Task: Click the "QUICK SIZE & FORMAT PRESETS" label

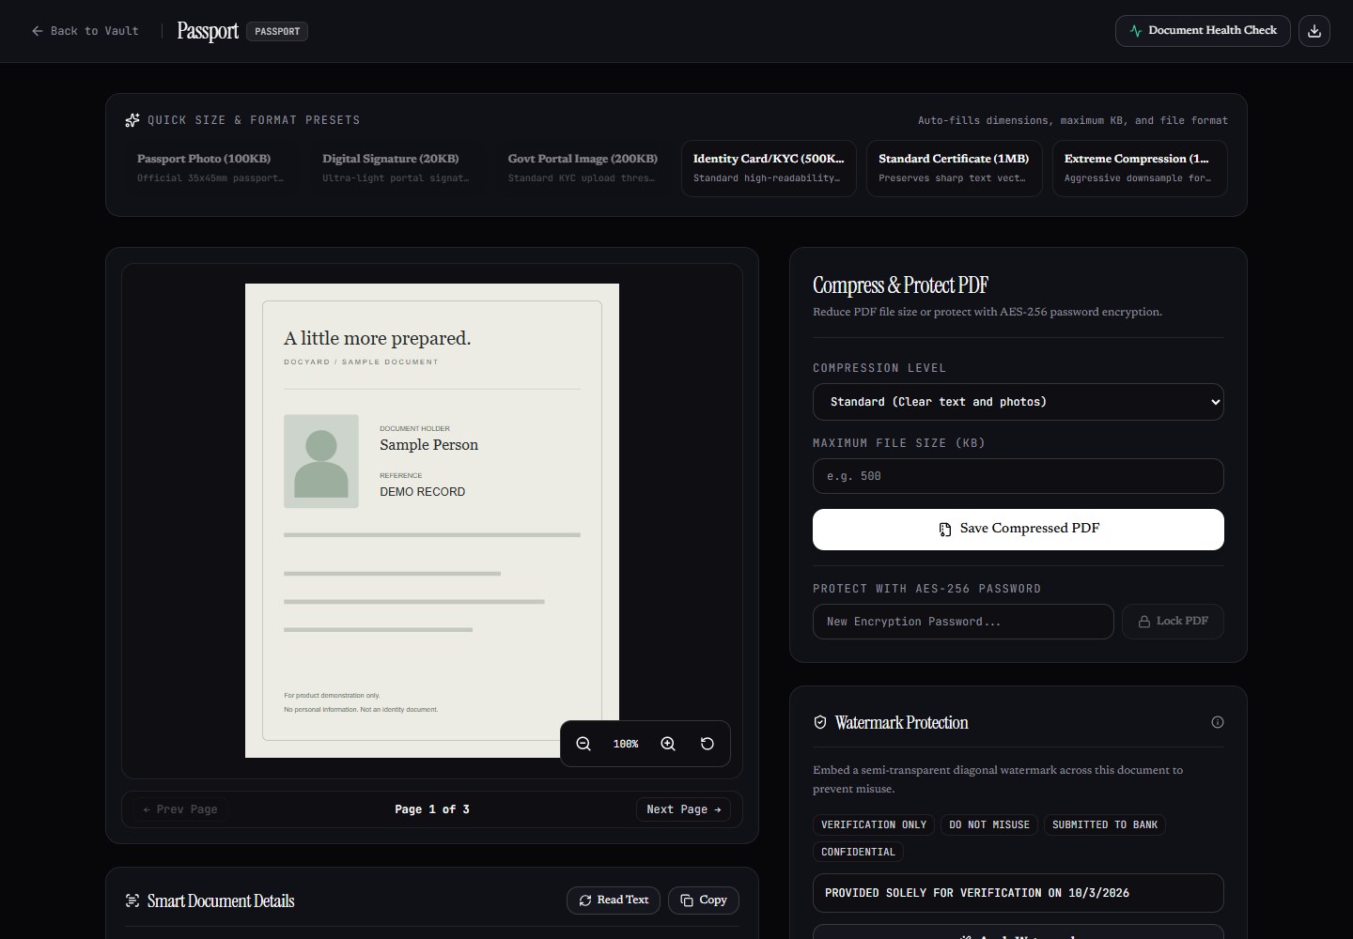Action: coord(254,120)
